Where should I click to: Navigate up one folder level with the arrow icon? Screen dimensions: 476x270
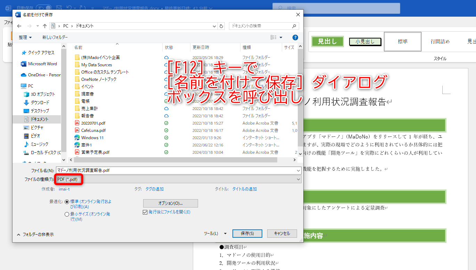coord(45,26)
